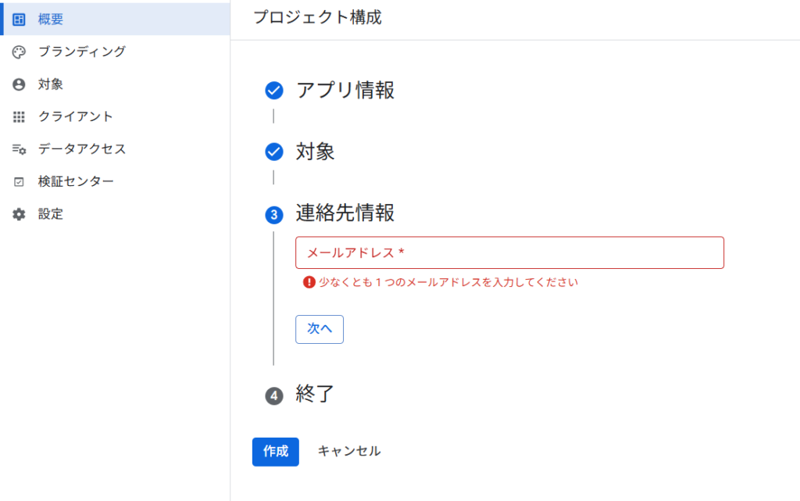The width and height of the screenshot is (800, 501).
Task: Open the ブランディング menu item
Action: pyautogui.click(x=82, y=52)
